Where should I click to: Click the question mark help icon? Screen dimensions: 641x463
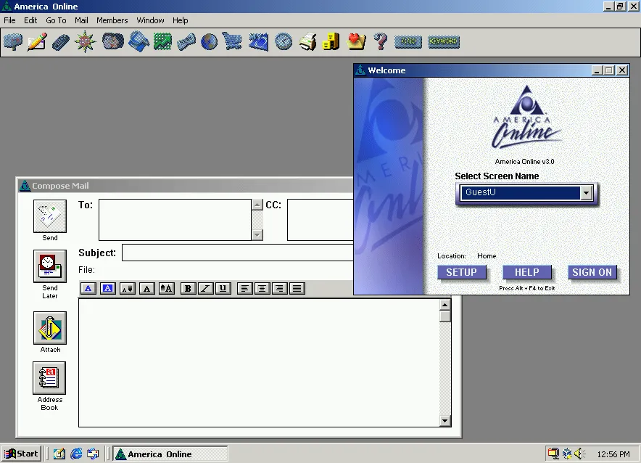coord(380,41)
